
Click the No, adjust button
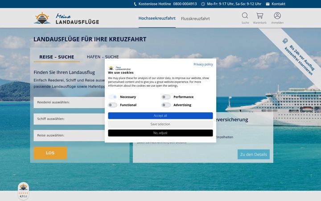pyautogui.click(x=160, y=133)
